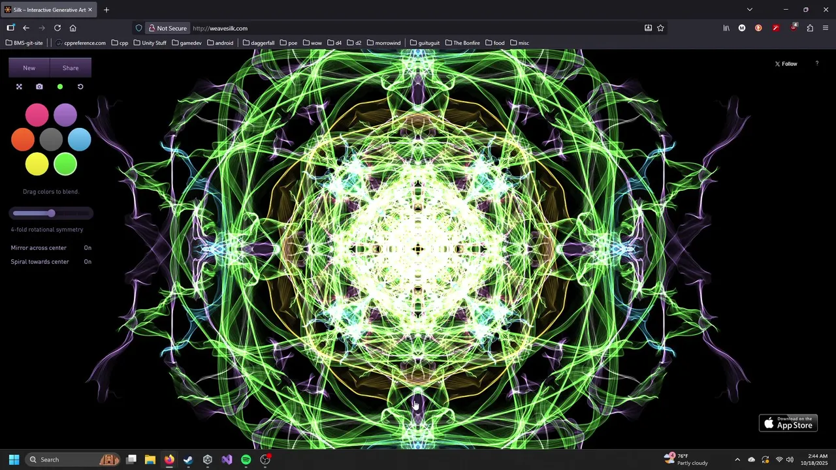Toggle Mirror across center setting
This screenshot has width=836, height=470.
pyautogui.click(x=51, y=248)
